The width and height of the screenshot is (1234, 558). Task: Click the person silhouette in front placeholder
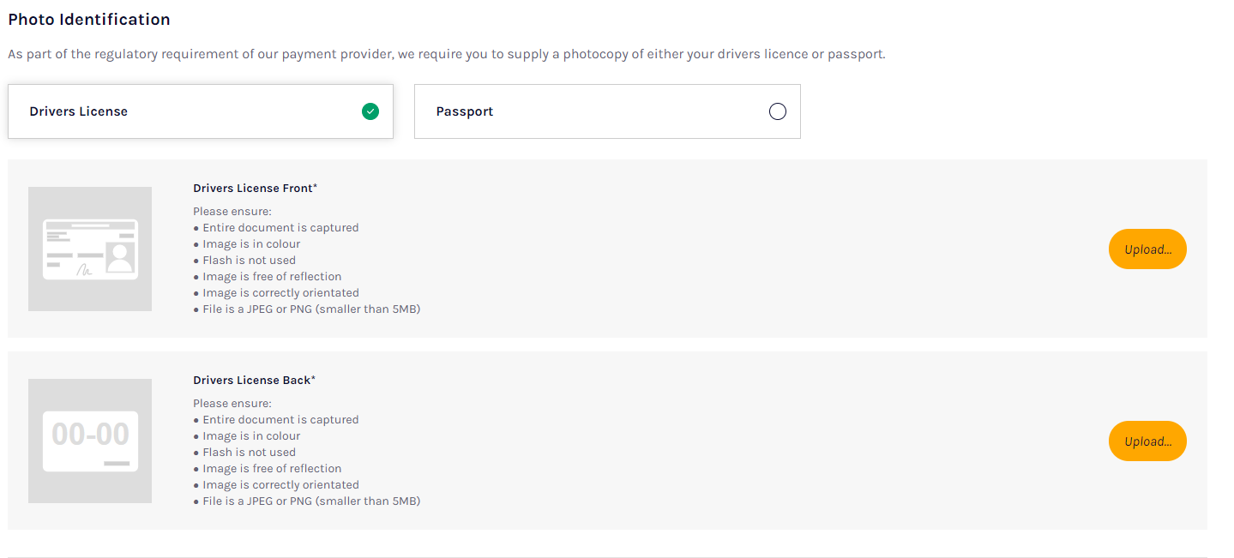click(x=120, y=257)
